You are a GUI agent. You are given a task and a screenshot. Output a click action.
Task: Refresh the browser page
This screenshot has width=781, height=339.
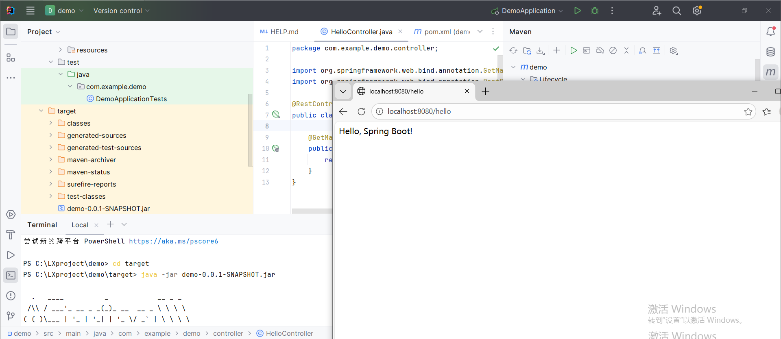(361, 111)
